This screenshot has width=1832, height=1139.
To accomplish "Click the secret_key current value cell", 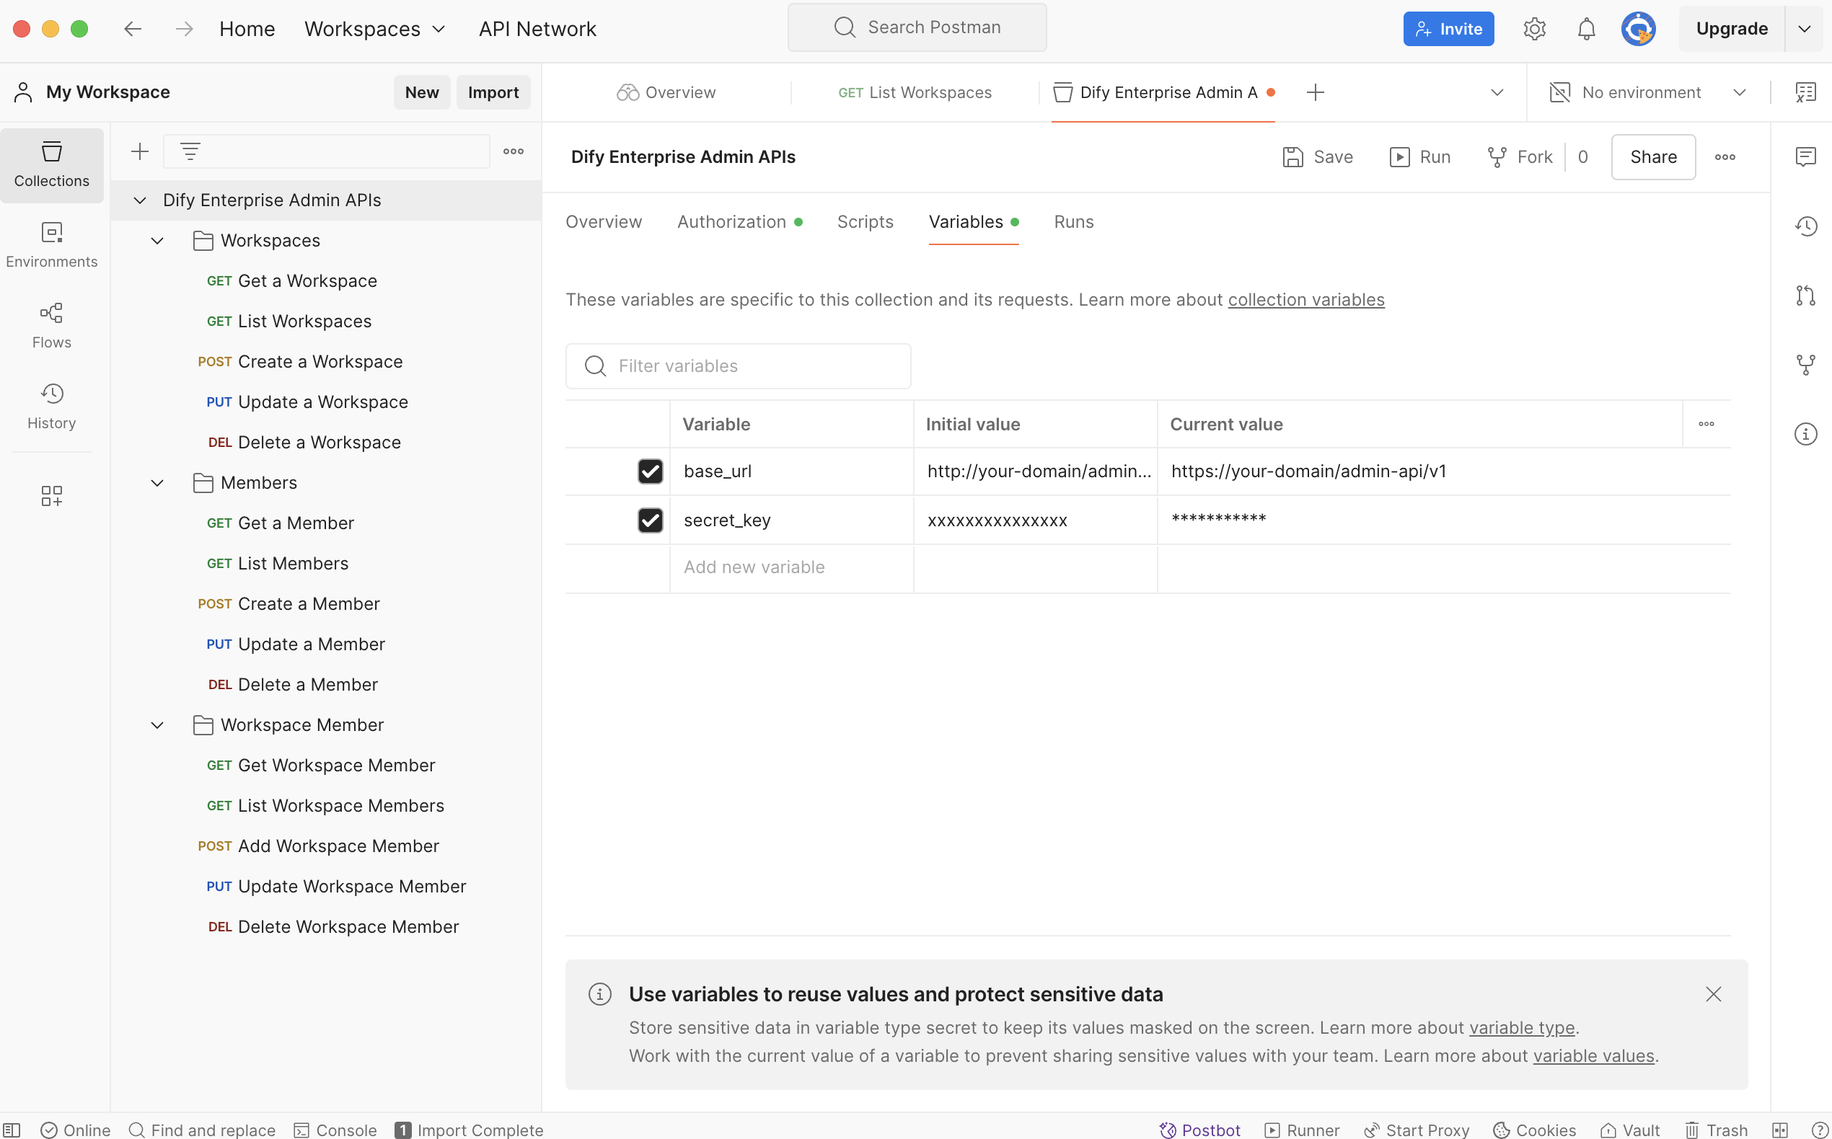I will pyautogui.click(x=1443, y=520).
